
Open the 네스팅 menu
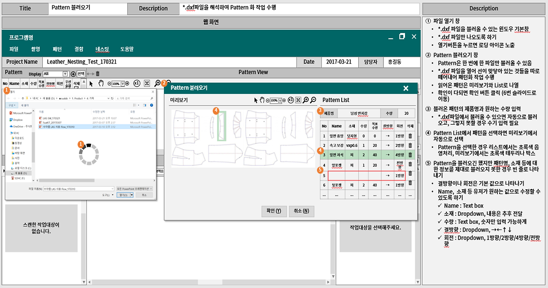[x=102, y=49]
